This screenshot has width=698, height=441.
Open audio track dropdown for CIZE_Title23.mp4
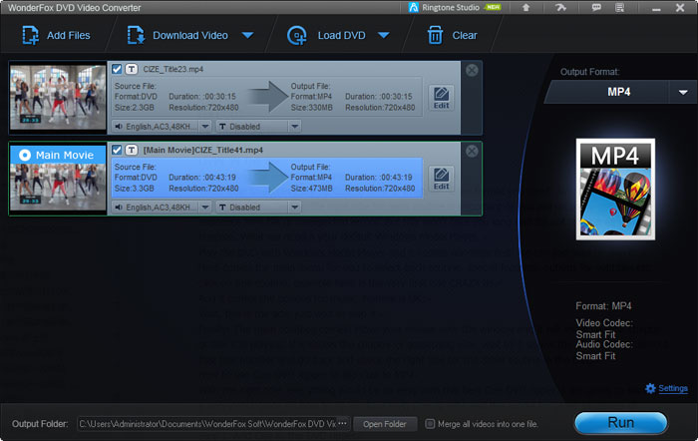(x=204, y=127)
